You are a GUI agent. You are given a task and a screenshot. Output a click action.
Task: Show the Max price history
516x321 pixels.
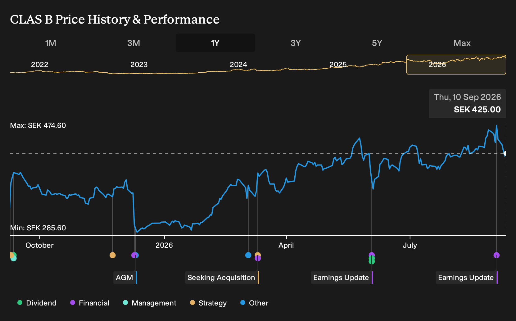pyautogui.click(x=462, y=43)
